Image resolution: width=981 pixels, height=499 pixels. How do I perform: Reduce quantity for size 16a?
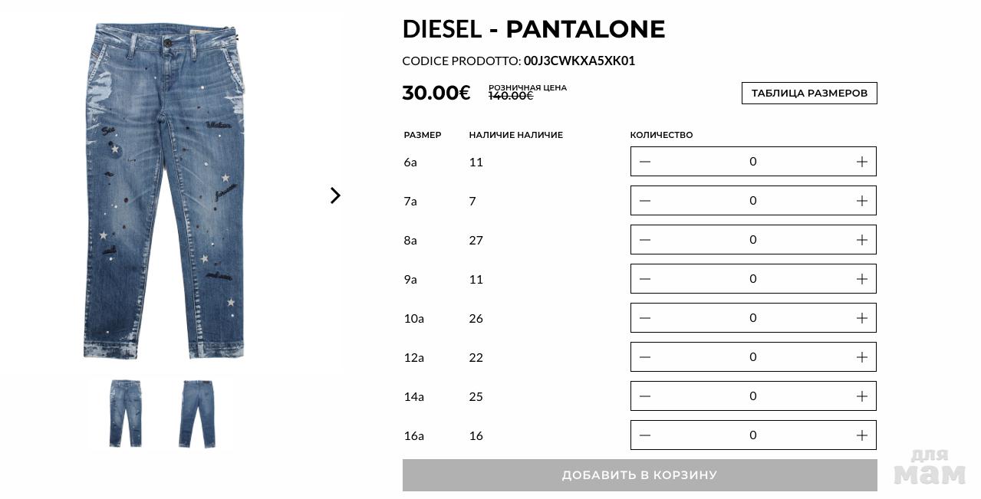645,435
